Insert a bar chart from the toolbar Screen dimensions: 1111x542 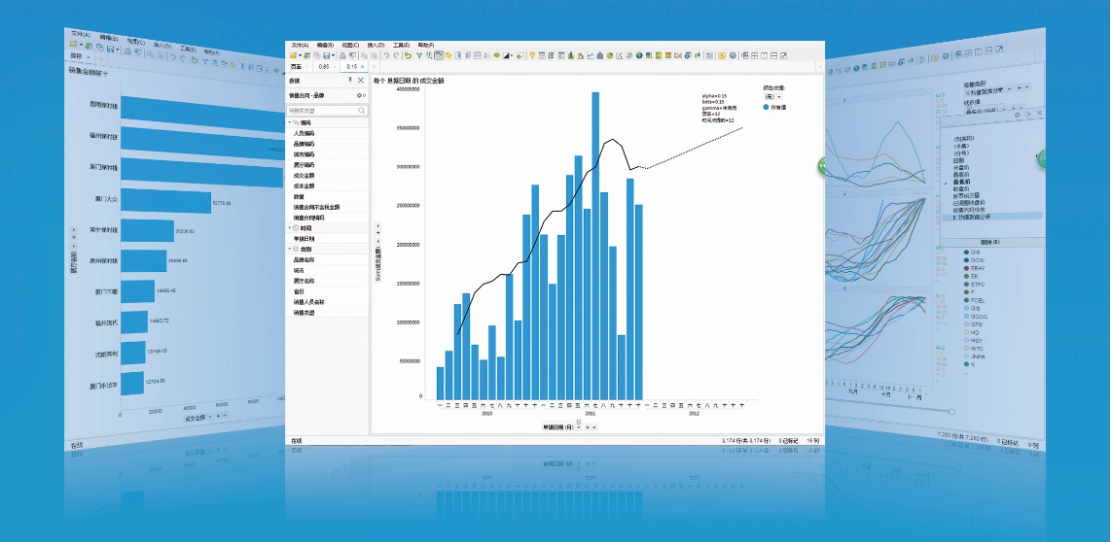(571, 56)
